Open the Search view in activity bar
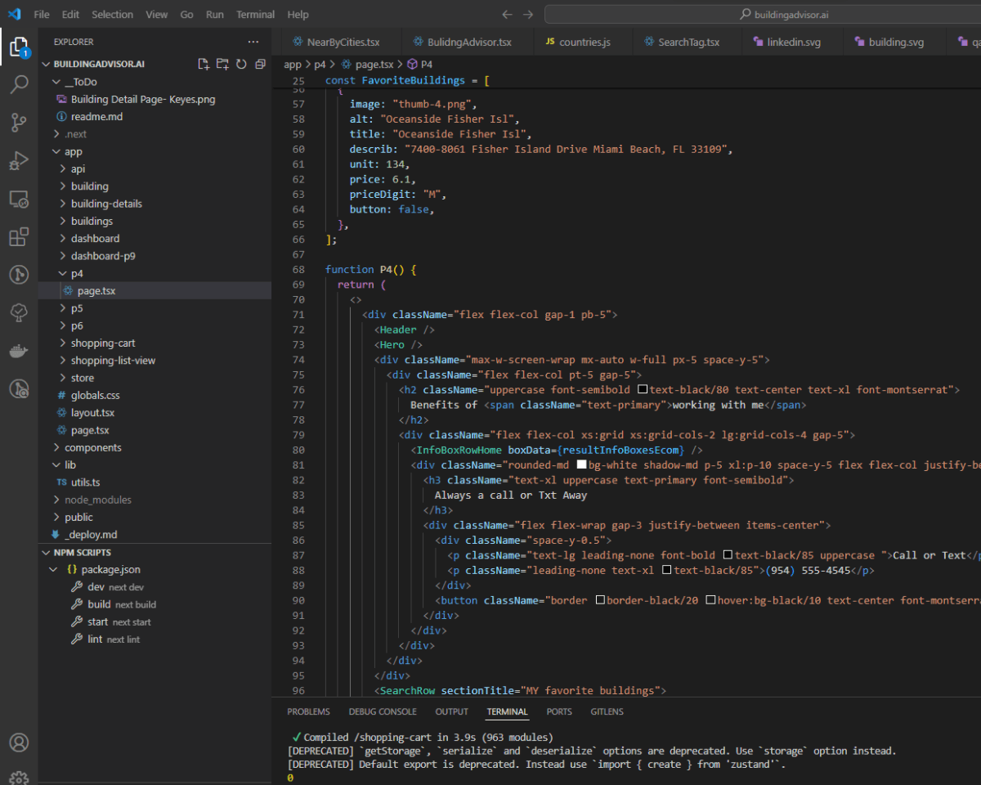Image resolution: width=981 pixels, height=785 pixels. (19, 84)
